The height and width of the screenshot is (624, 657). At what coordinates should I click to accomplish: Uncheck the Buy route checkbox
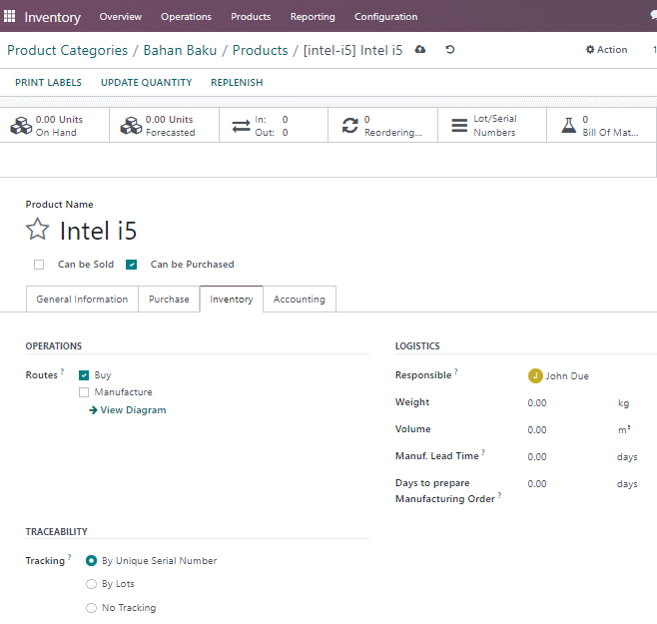[x=84, y=375]
